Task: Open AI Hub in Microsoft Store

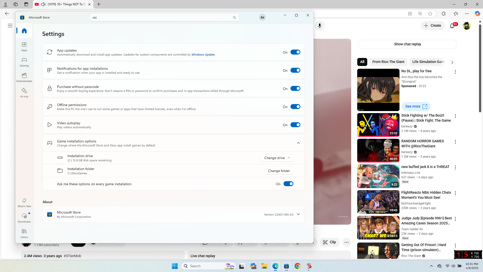Action: coord(24,93)
